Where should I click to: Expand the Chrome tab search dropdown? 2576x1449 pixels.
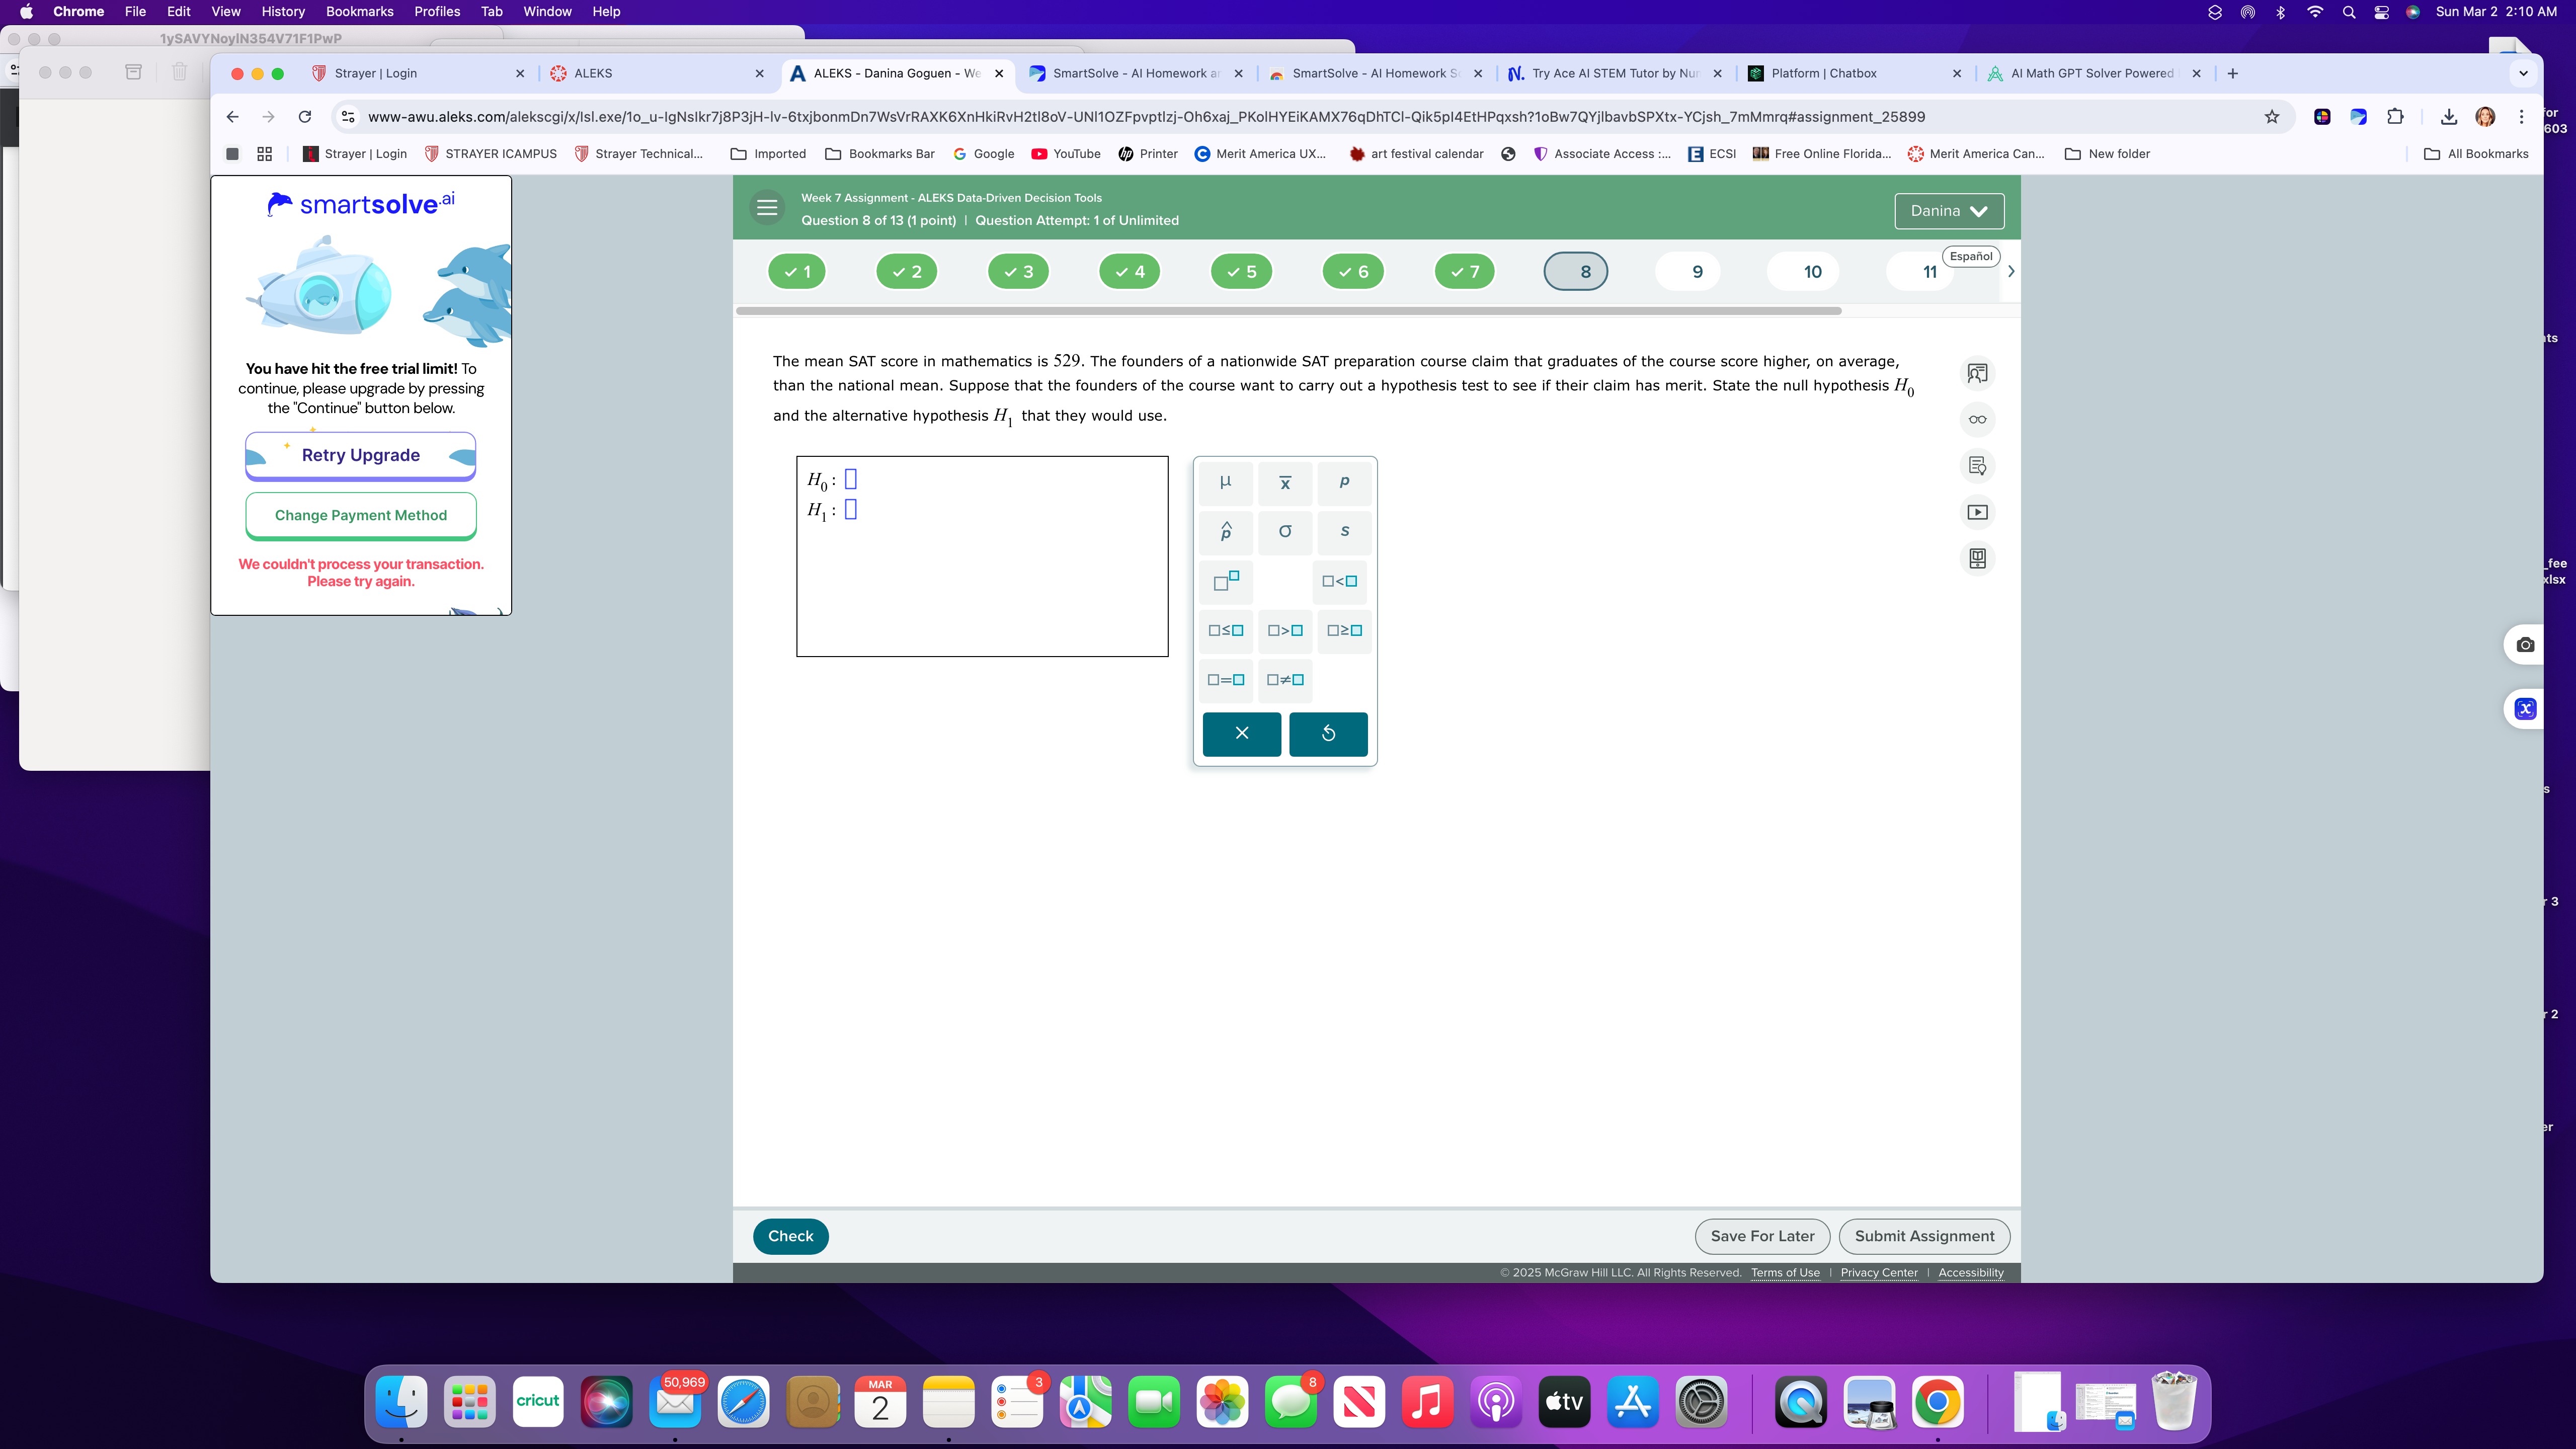tap(2523, 73)
